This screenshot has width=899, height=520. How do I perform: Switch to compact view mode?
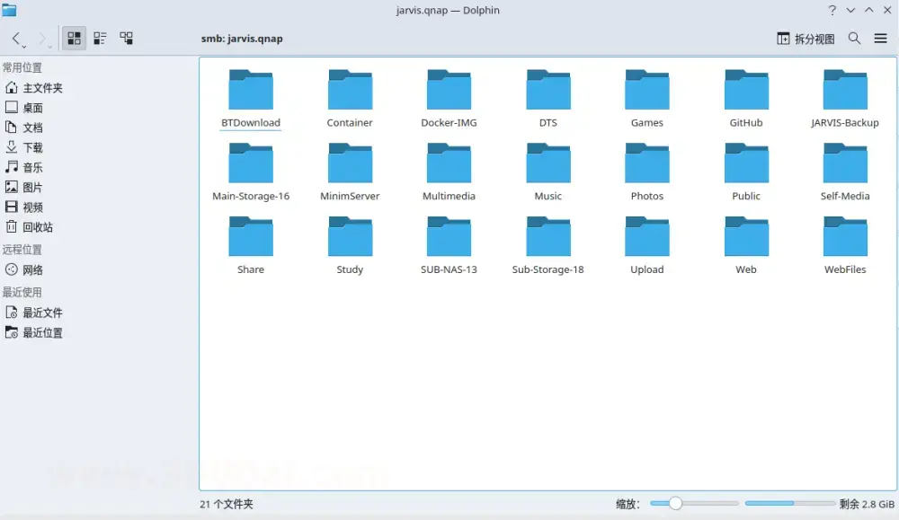pos(100,39)
